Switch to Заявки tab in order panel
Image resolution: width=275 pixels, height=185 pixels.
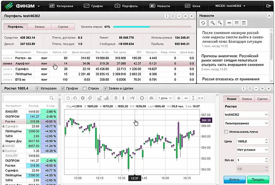(x=247, y=99)
